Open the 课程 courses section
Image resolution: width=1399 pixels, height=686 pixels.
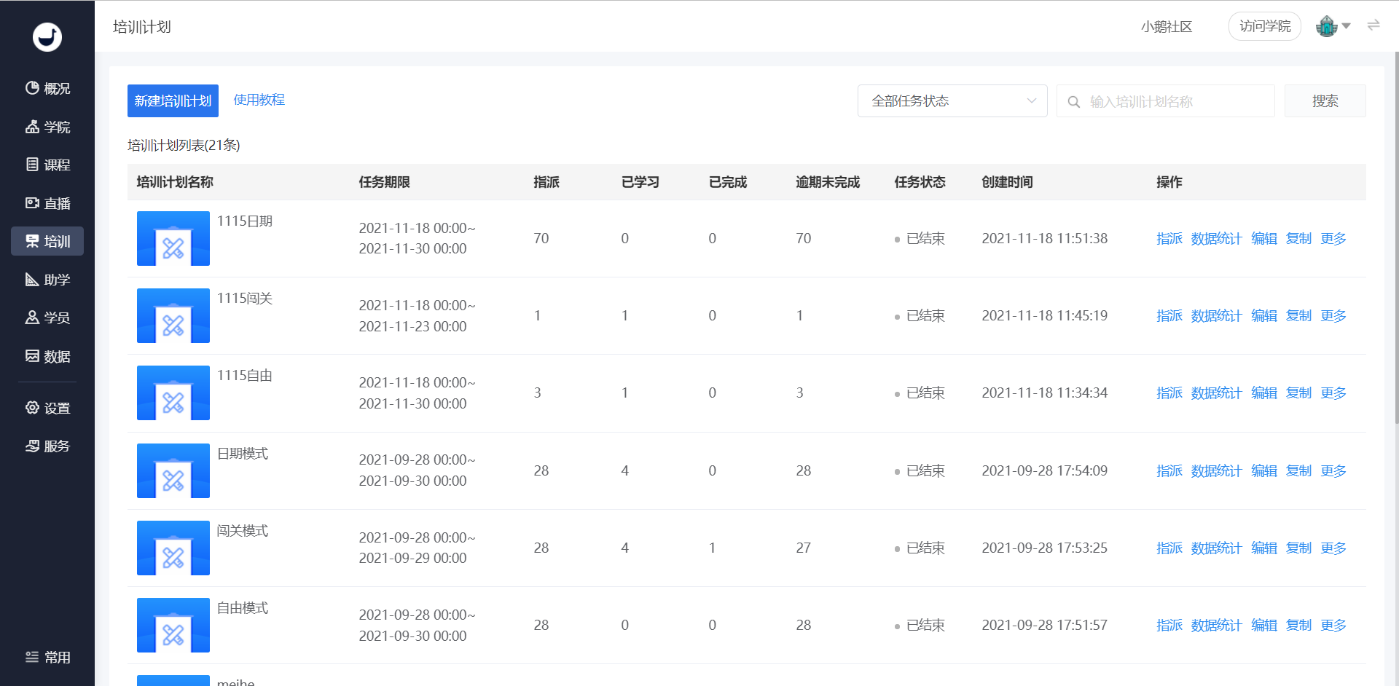(x=47, y=165)
